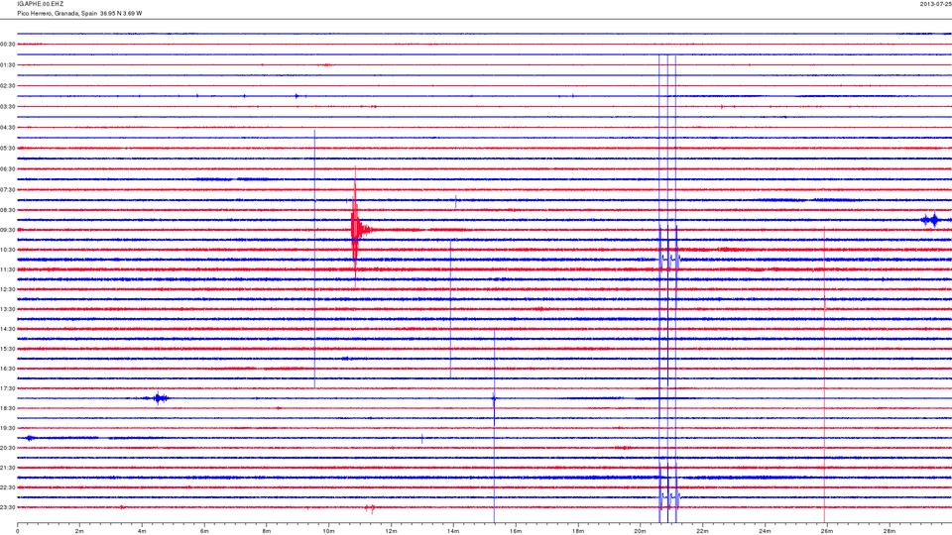
Task: Select the 15:30 trace time label
Action: [x=8, y=349]
